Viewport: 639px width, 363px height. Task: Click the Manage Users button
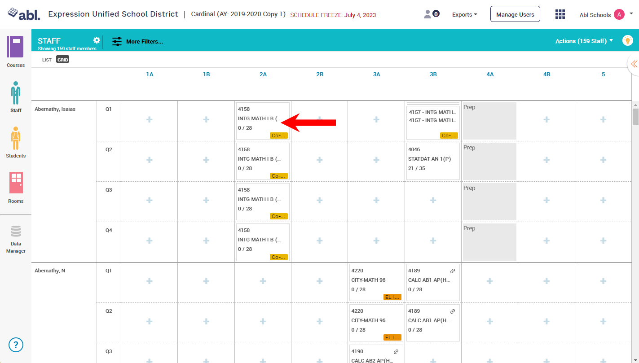pos(515,14)
